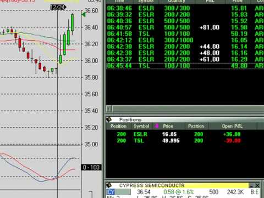
Task: Click the 0 - 100 oscillator scale label
Action: tap(91, 167)
